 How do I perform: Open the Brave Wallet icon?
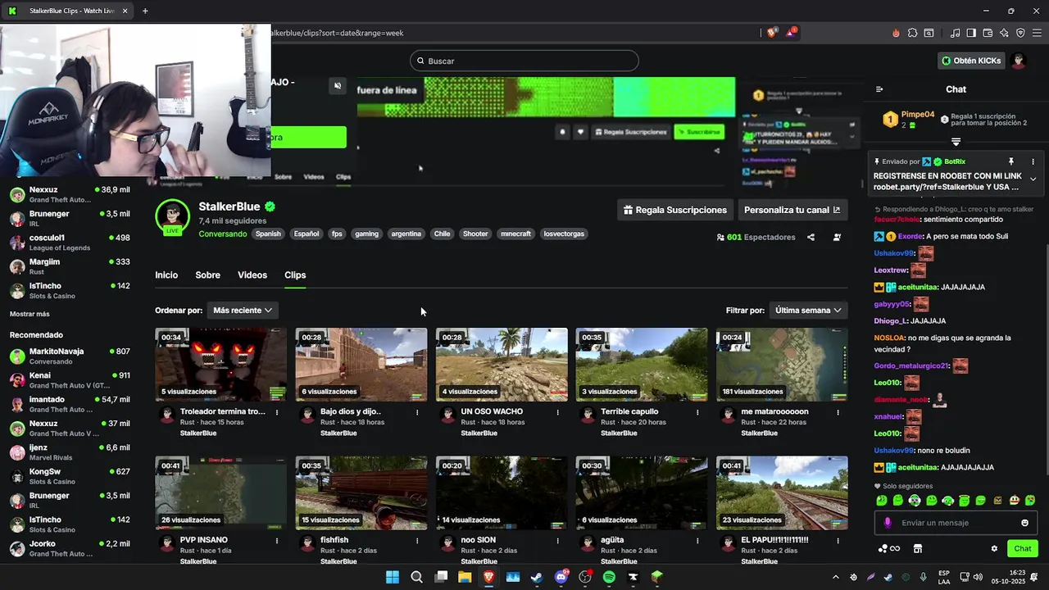tap(988, 33)
